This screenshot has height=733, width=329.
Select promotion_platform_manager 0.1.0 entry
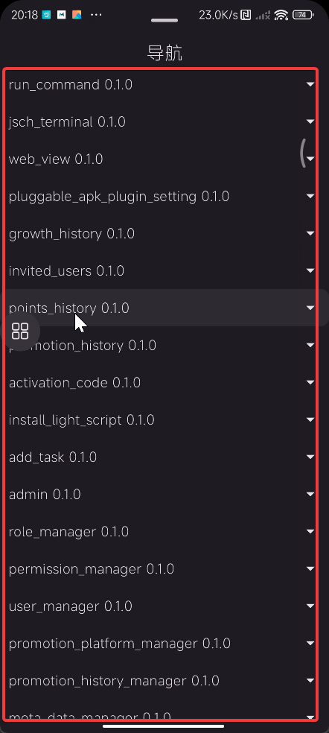(162, 644)
